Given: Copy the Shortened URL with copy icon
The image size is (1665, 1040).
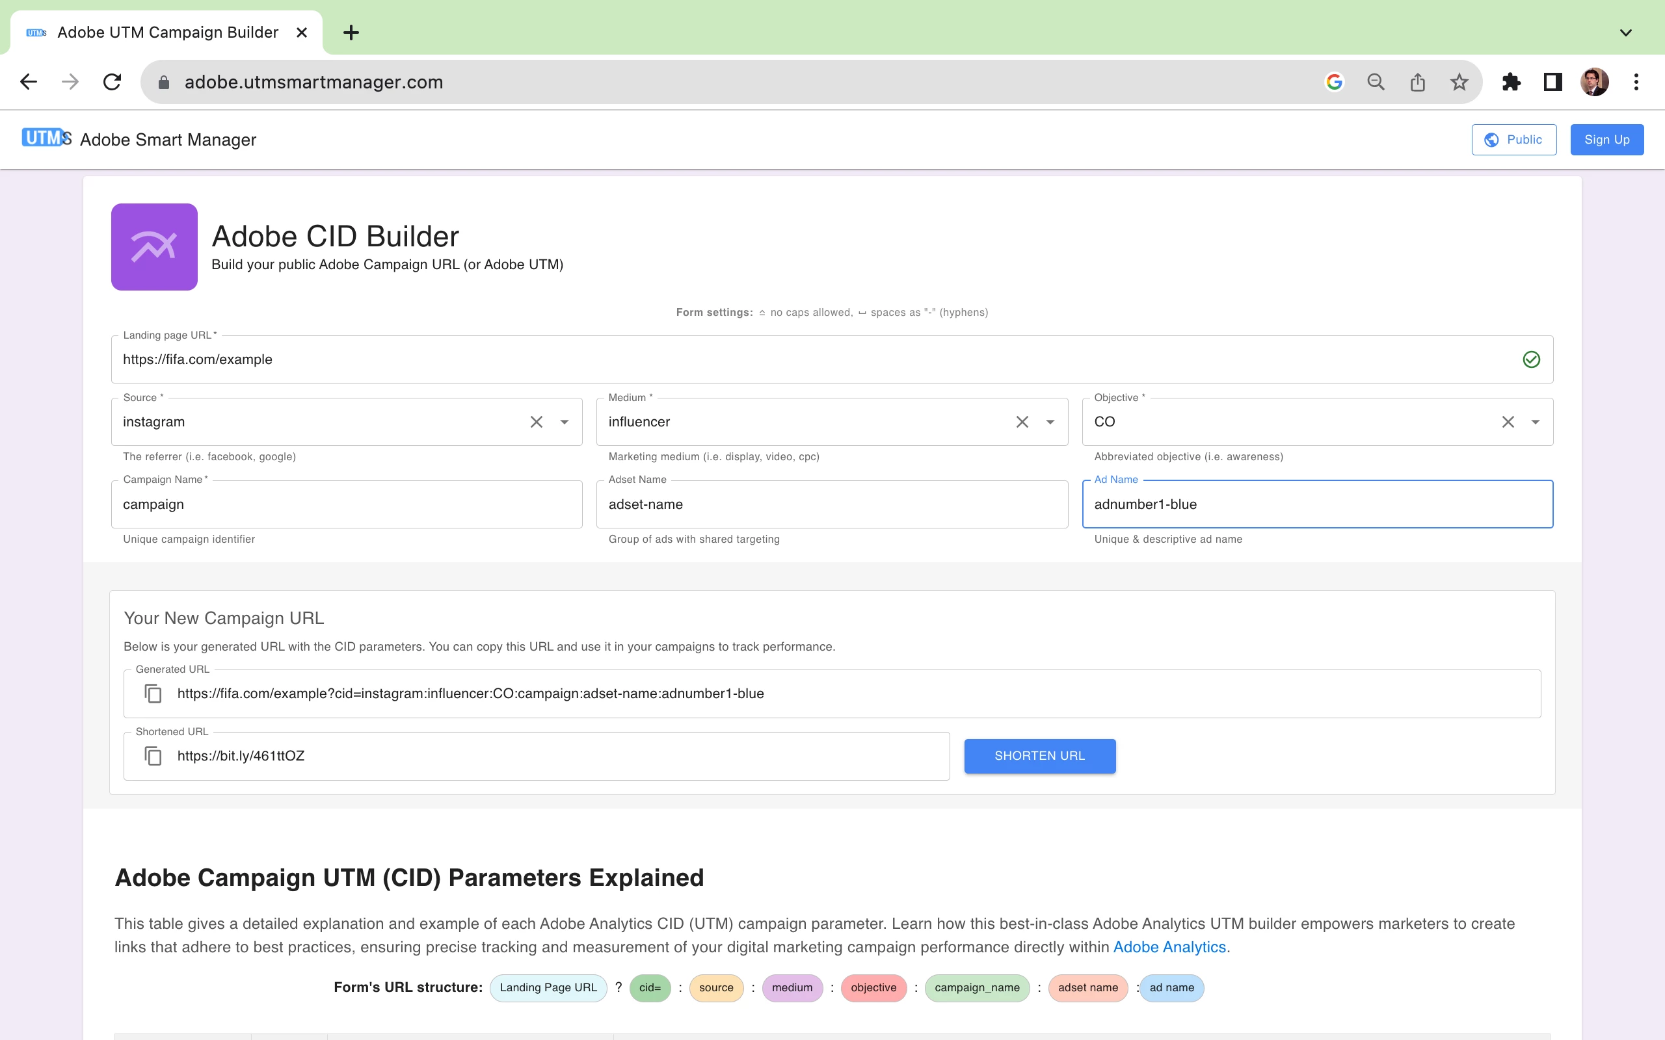Looking at the screenshot, I should [153, 756].
